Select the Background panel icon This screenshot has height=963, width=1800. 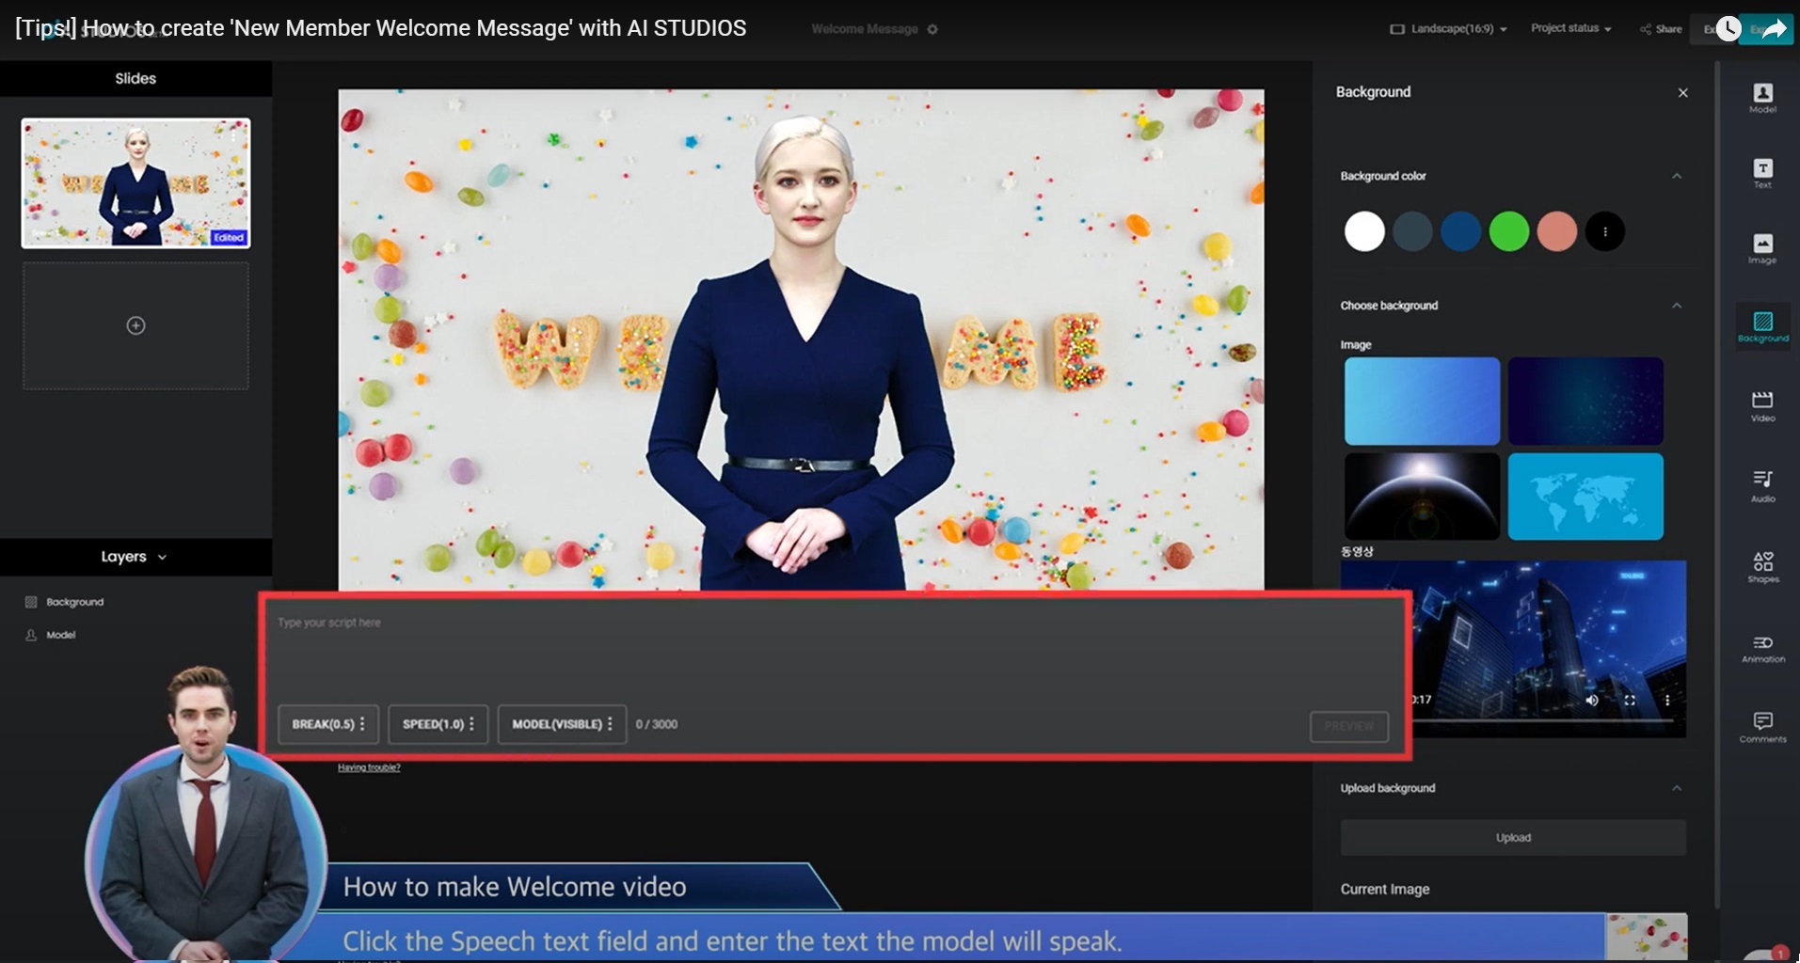coord(1762,326)
